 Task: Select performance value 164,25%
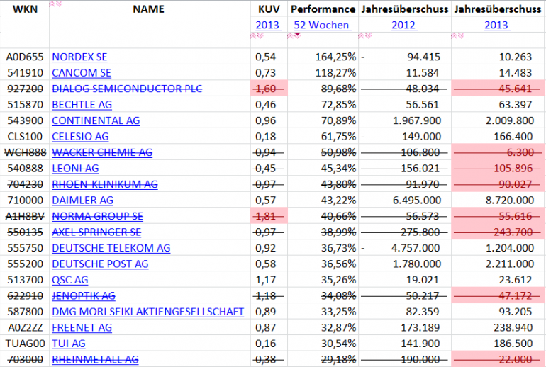[x=335, y=57]
